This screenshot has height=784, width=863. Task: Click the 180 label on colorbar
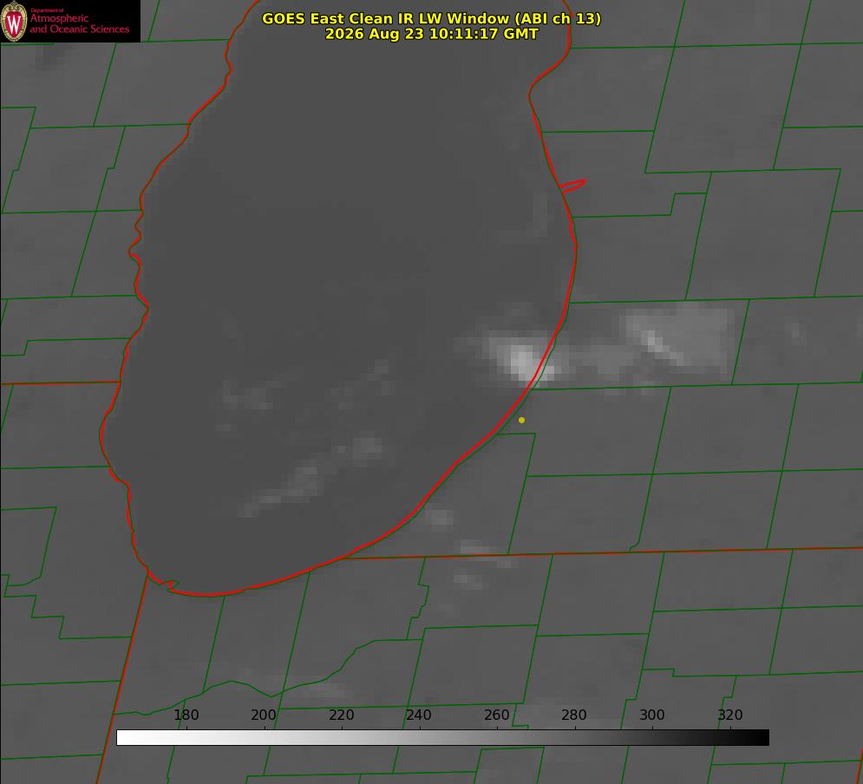pyautogui.click(x=186, y=715)
